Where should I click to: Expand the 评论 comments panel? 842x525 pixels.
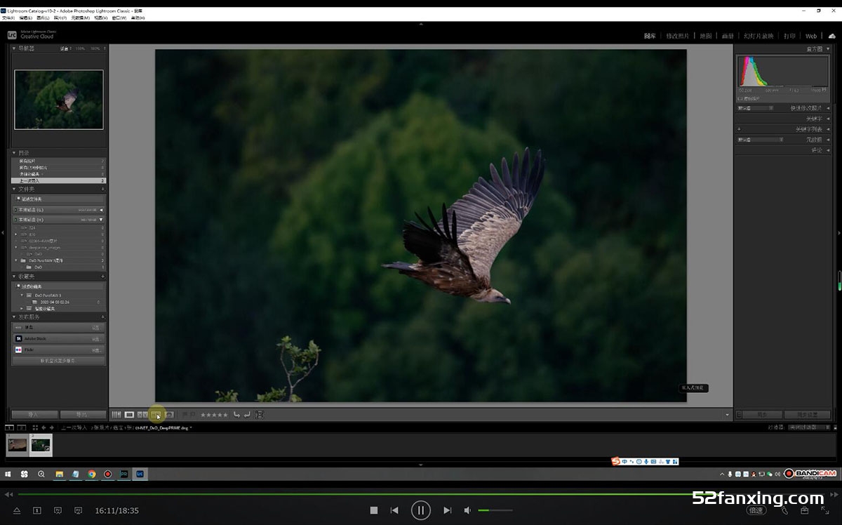828,150
